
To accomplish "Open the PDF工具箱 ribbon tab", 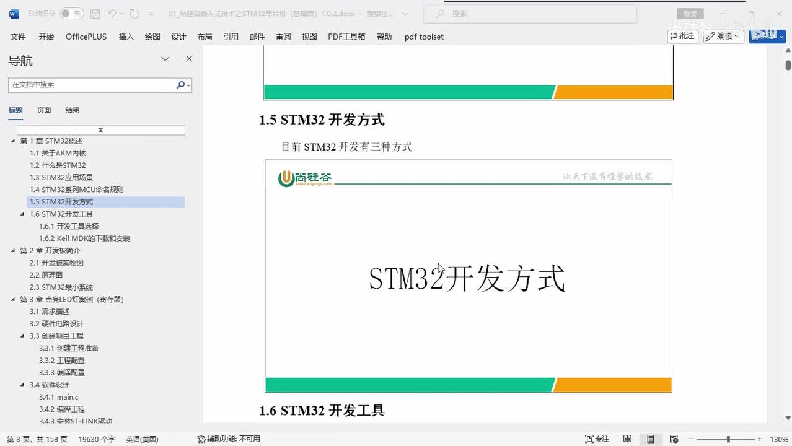I will (x=346, y=37).
